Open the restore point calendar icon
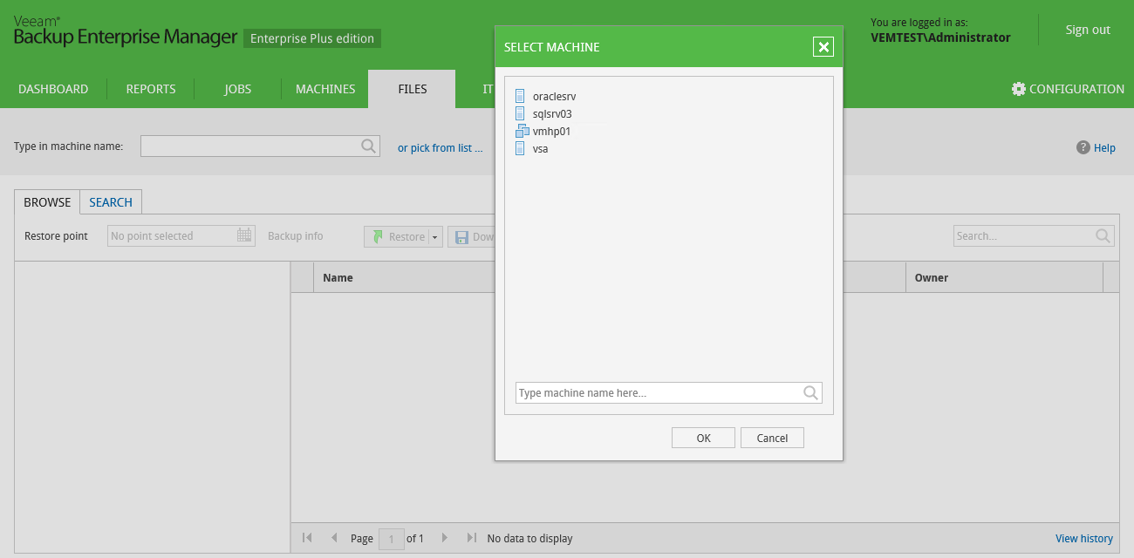 click(x=244, y=235)
